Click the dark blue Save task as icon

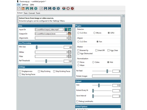click(50, 9)
